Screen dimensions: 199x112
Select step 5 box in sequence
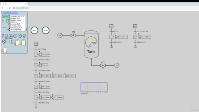pos(36,97)
